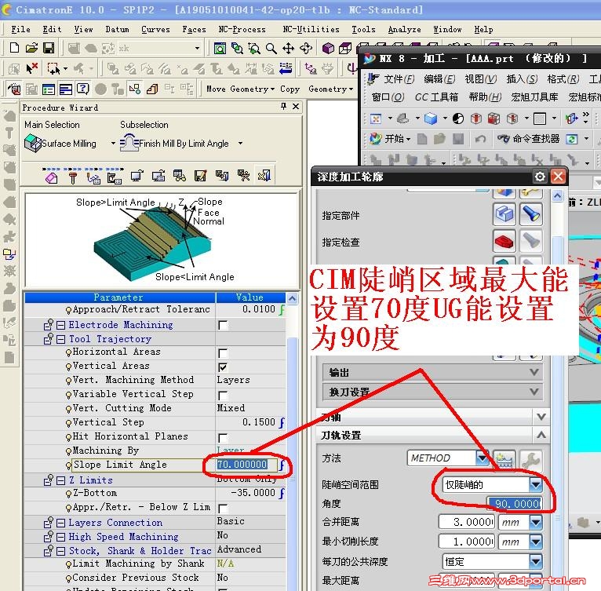Viewport: 601px width, 591px height.
Task: Toggle the Electrode Machining checkbox
Action: (223, 325)
